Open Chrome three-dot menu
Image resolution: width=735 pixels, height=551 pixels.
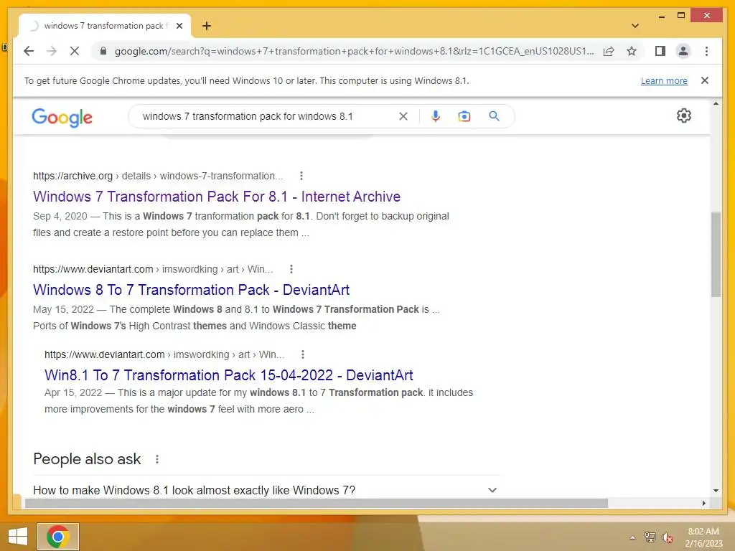coord(706,51)
